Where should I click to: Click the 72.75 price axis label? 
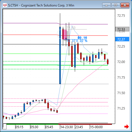tap(121, 16)
